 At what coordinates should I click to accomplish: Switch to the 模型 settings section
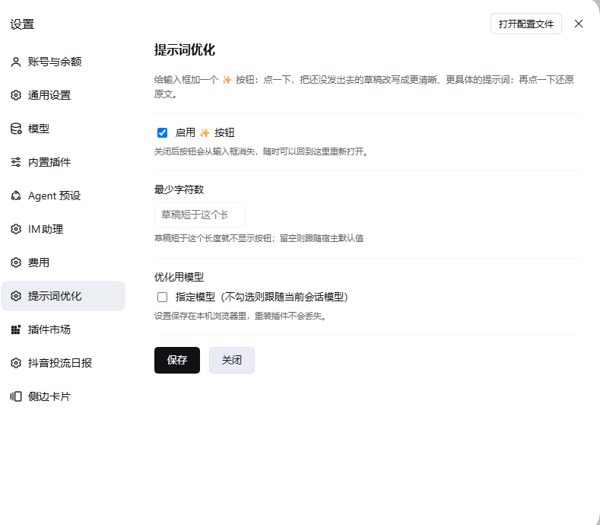click(x=63, y=129)
